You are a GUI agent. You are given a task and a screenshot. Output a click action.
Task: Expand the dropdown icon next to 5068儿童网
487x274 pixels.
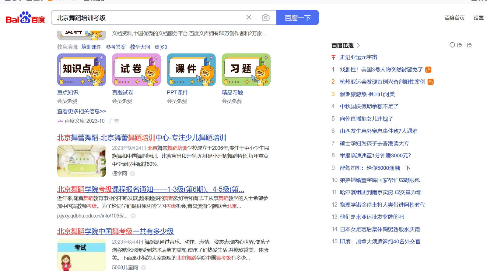[143, 268]
